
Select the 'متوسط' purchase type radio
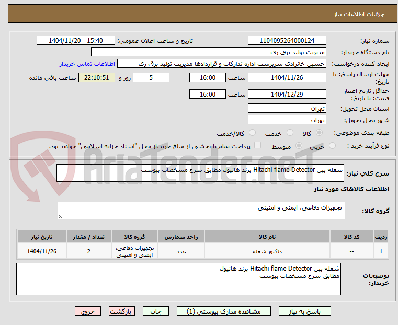pyautogui.click(x=299, y=146)
